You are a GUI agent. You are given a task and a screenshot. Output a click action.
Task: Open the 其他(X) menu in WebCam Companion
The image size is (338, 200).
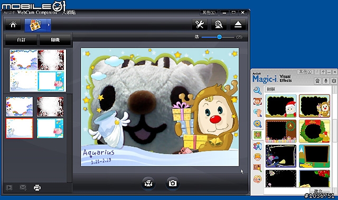[x=209, y=13]
